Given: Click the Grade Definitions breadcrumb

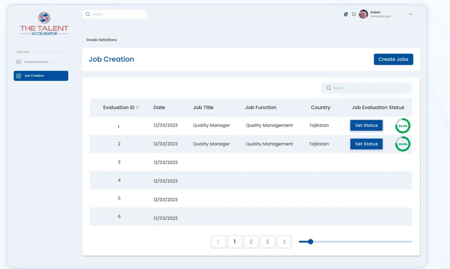Looking at the screenshot, I should click(x=102, y=40).
